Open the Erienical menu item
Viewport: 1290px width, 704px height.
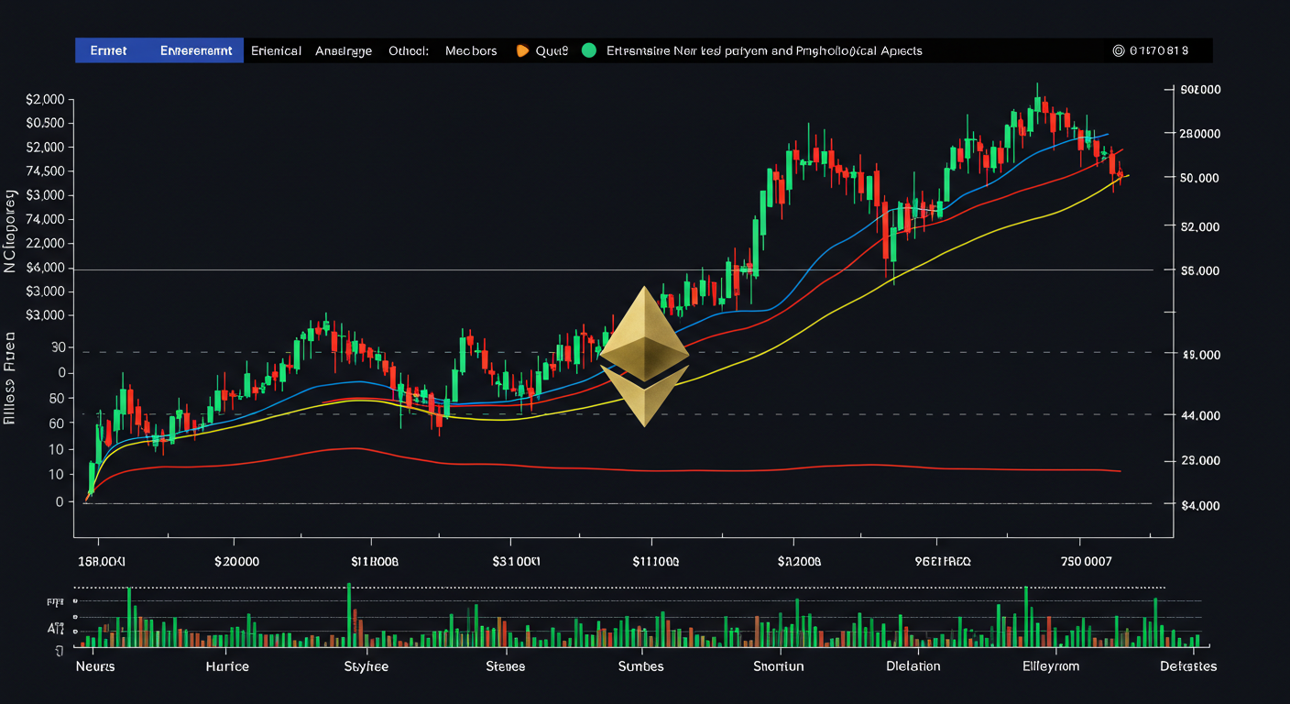[276, 50]
